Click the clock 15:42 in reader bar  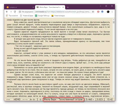click(x=110, y=99)
